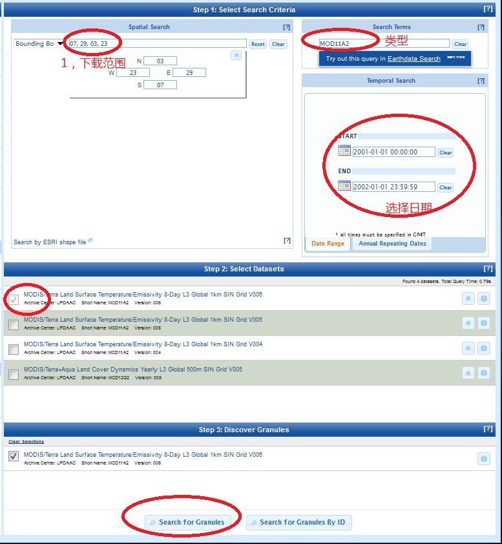502x544 pixels.
Task: Show info for MOD11A2 V004 dataset
Action: pos(484,348)
